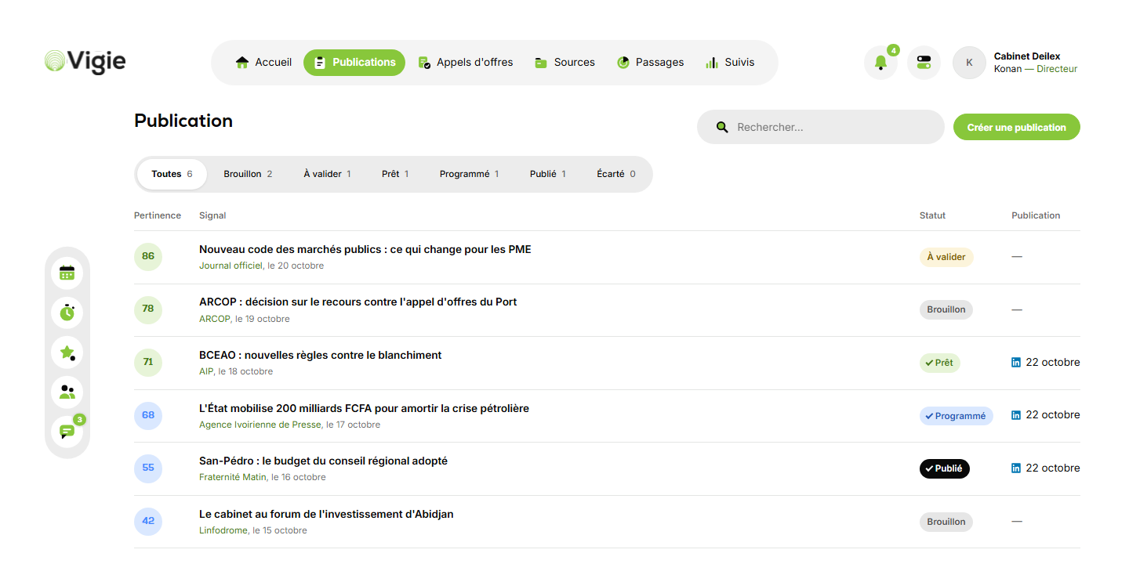
Task: Click the K user avatar
Action: click(x=969, y=63)
